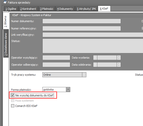This screenshot has height=126, width=143.
Task: Open the Data wysłania calendar dropdown
Action: click(95, 58)
